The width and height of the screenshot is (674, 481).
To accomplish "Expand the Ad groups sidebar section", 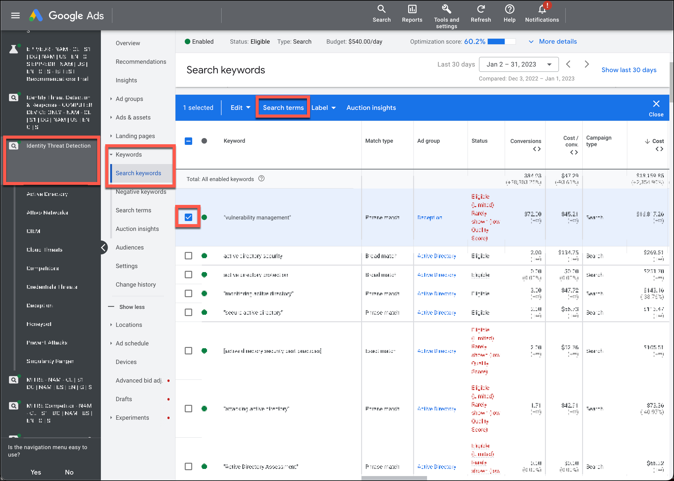I will (111, 99).
